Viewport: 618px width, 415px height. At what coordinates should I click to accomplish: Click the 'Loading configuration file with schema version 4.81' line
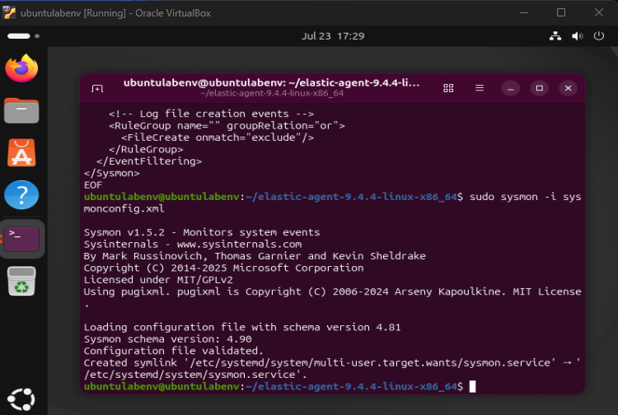(x=242, y=327)
